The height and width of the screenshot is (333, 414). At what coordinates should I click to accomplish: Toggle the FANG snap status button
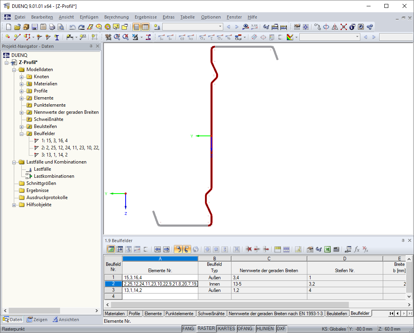point(188,329)
